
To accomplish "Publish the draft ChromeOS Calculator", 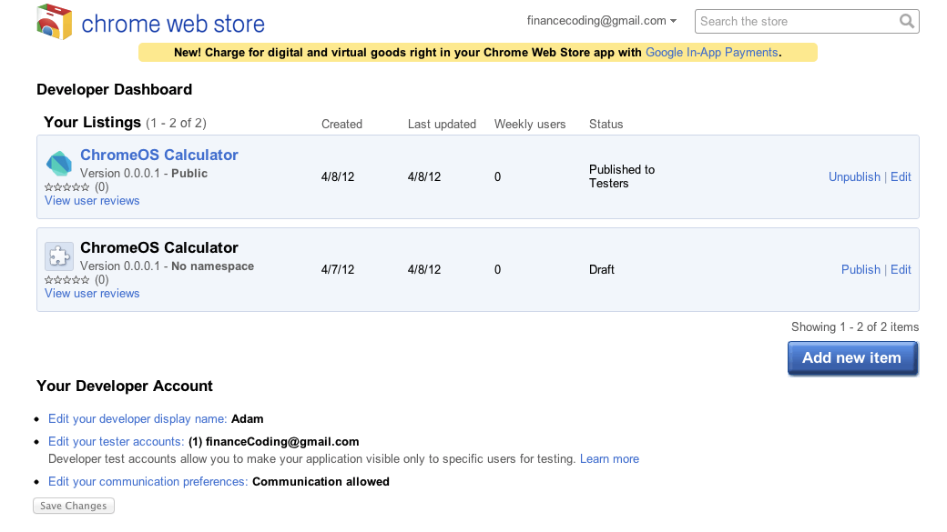I will 860,269.
